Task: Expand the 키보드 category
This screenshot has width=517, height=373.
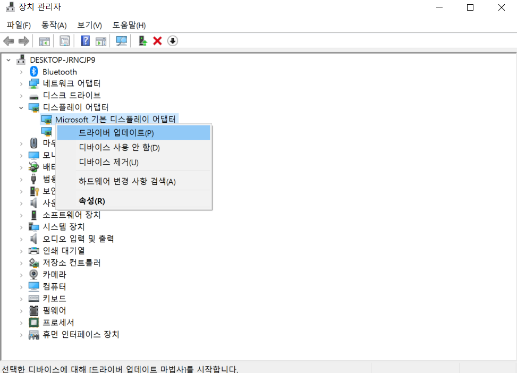Action: coord(21,299)
